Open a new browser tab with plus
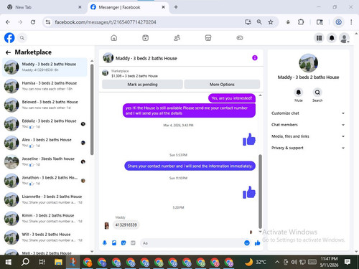This screenshot has width=359, height=269. pos(176,7)
